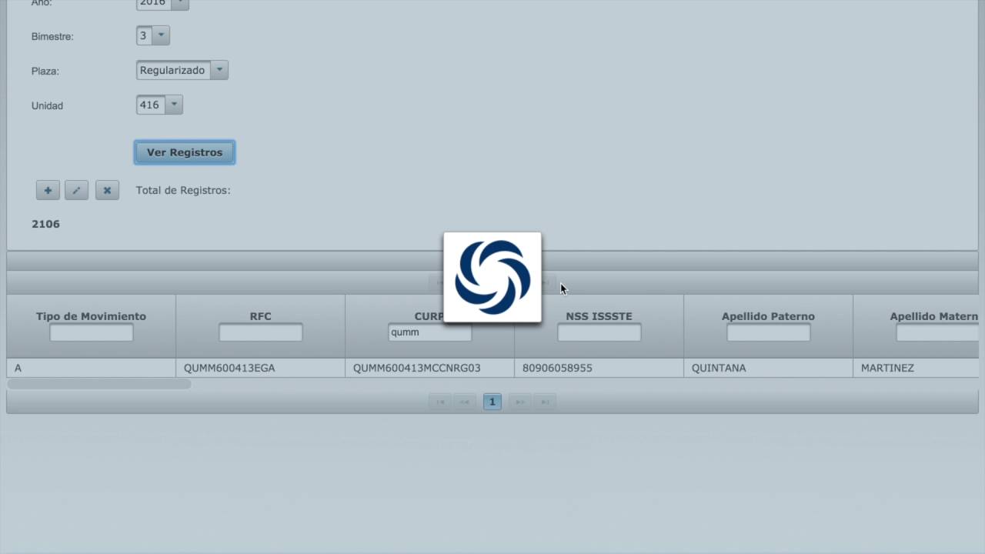Sort by Tipo de Movimiento column header
Screen dimensions: 985x554
pyautogui.click(x=91, y=316)
